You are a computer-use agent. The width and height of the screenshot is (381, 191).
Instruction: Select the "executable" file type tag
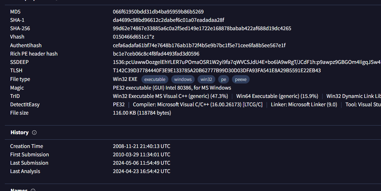pos(155,79)
